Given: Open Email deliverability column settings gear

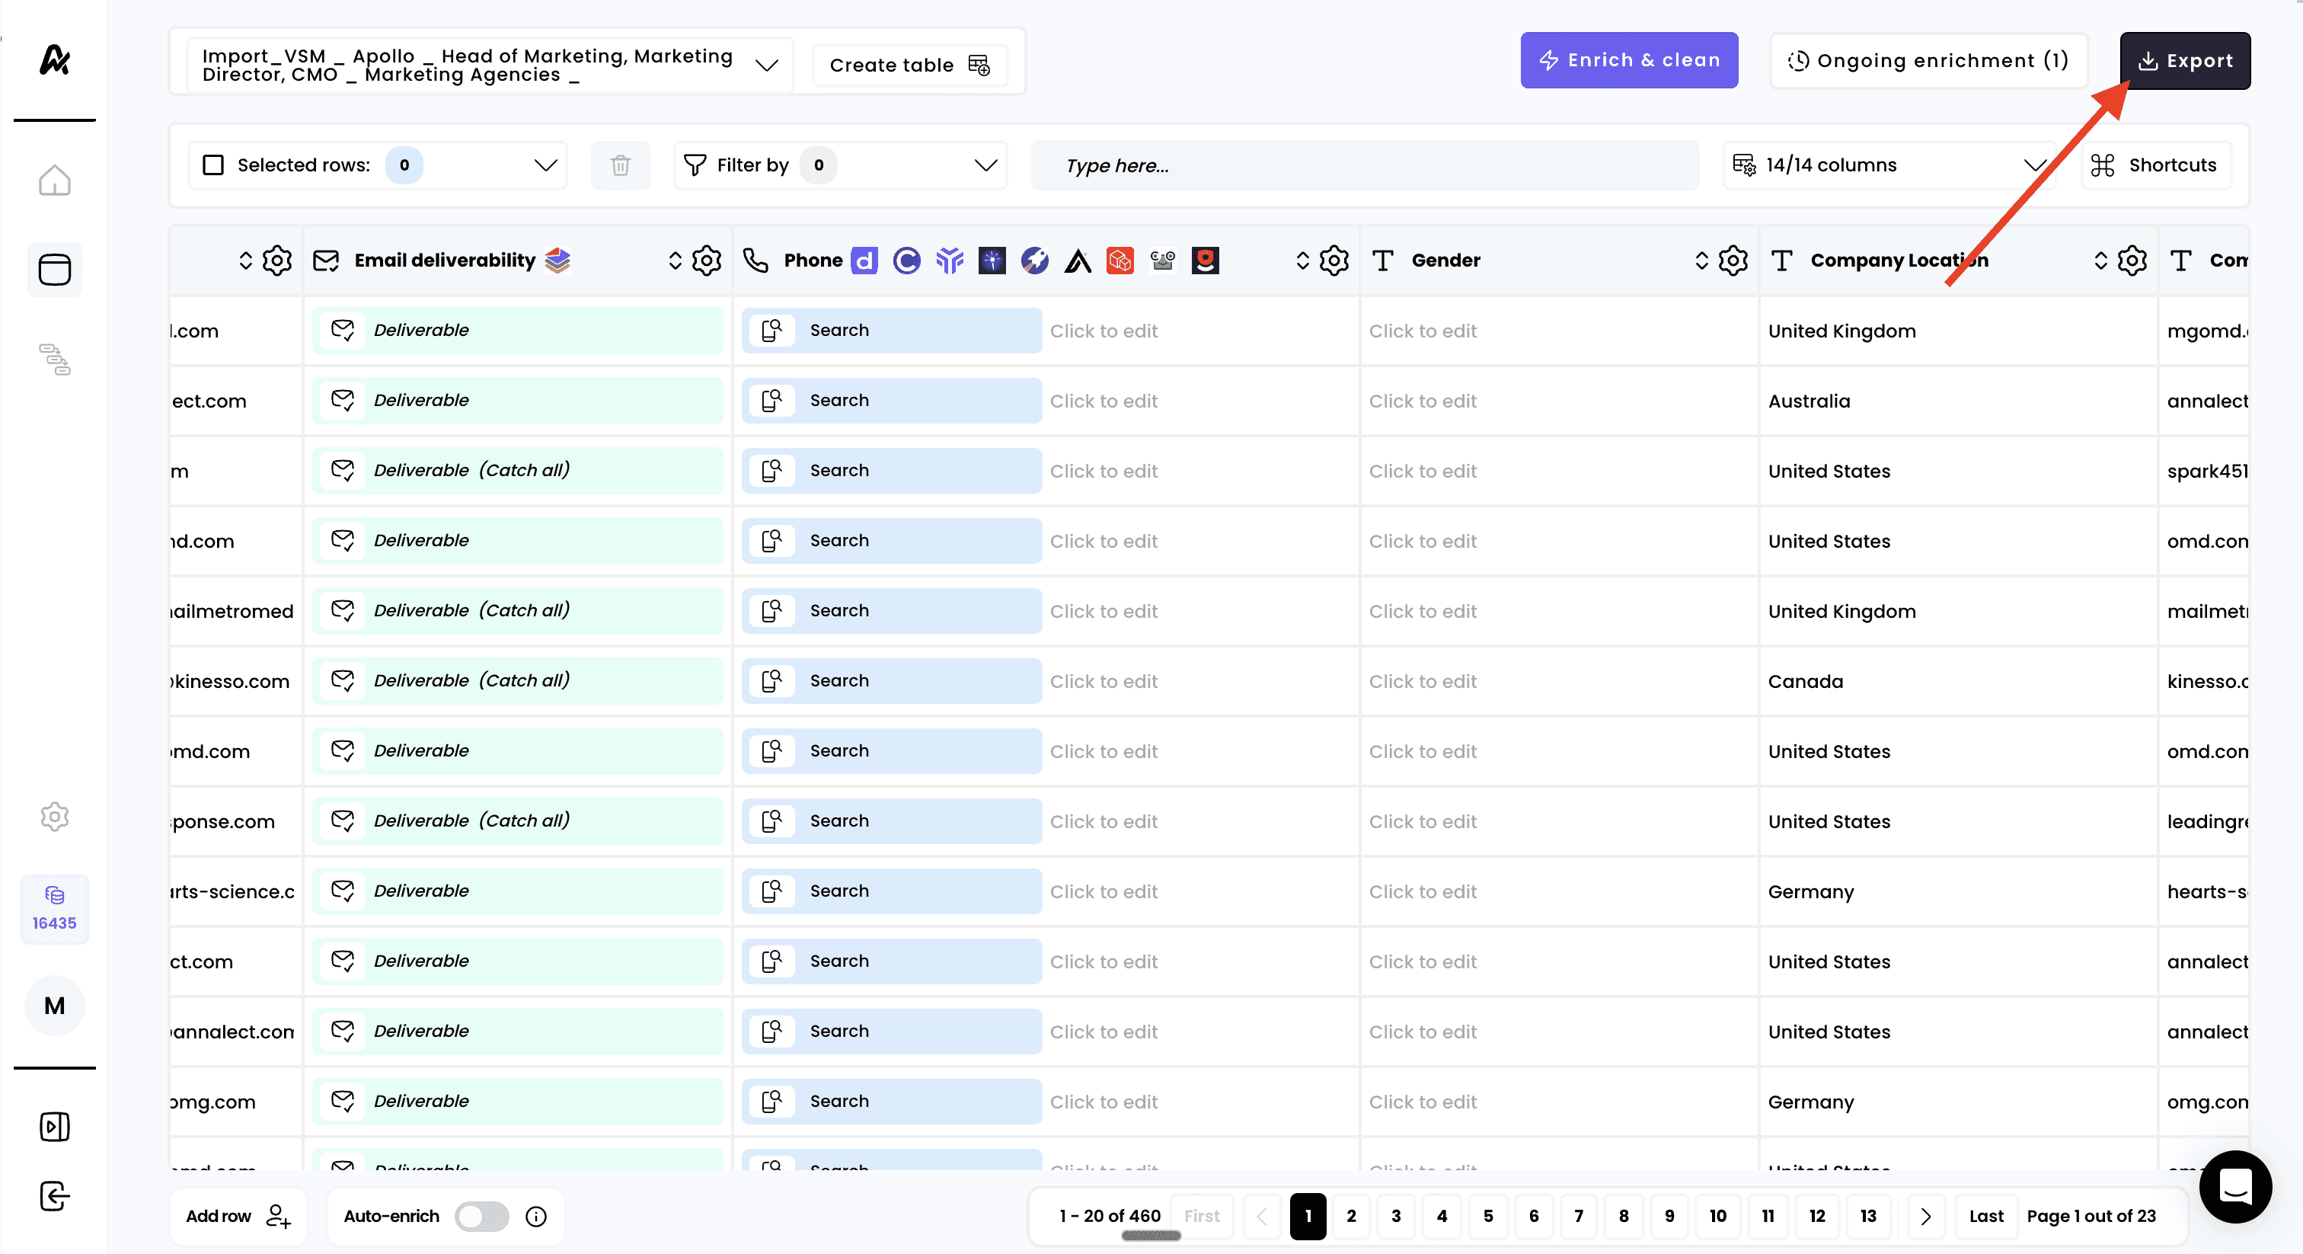Looking at the screenshot, I should pyautogui.click(x=706, y=261).
